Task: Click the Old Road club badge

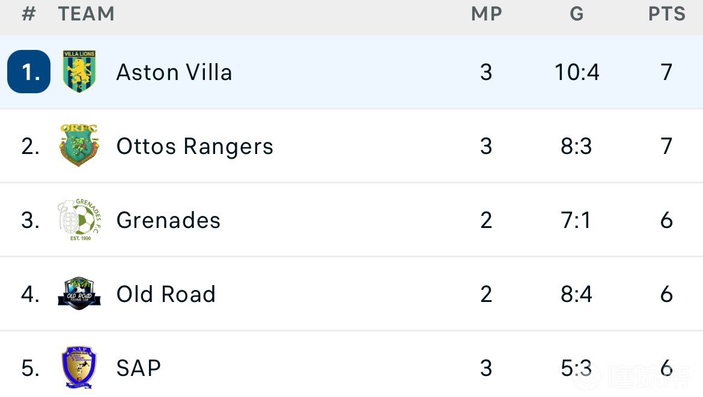Action: (79, 294)
